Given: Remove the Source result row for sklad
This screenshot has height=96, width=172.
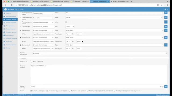Looking at the screenshot, I should tap(166, 45).
